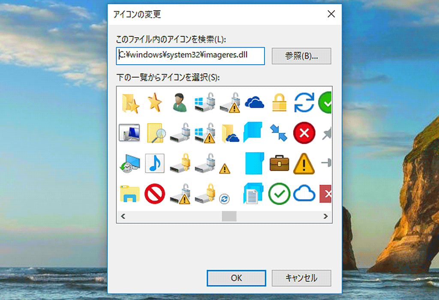The image size is (439, 300).
Task: Select the brown briefcase icon
Action: click(279, 163)
